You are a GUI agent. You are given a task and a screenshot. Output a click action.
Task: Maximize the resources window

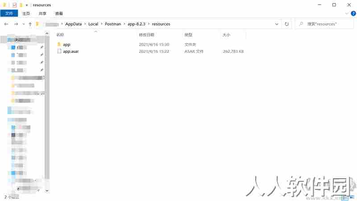(334, 5)
